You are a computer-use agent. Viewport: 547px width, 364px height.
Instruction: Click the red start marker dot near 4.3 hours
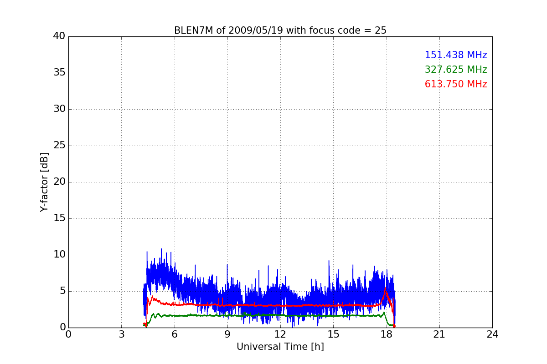(144, 324)
